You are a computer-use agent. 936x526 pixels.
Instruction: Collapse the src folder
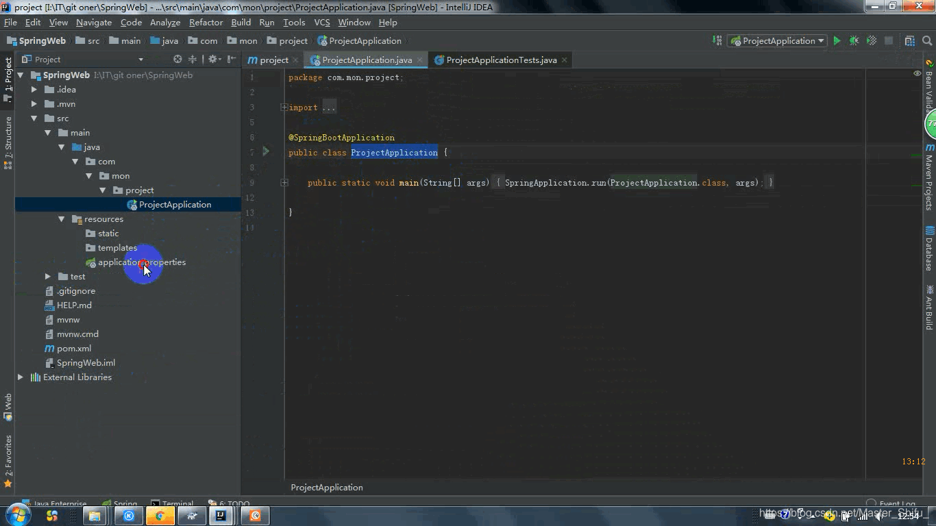[34, 118]
